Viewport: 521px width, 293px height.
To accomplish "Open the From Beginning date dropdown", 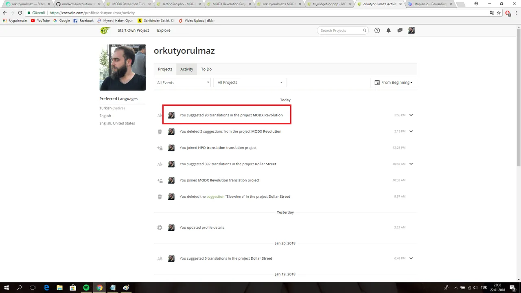I will [x=394, y=83].
